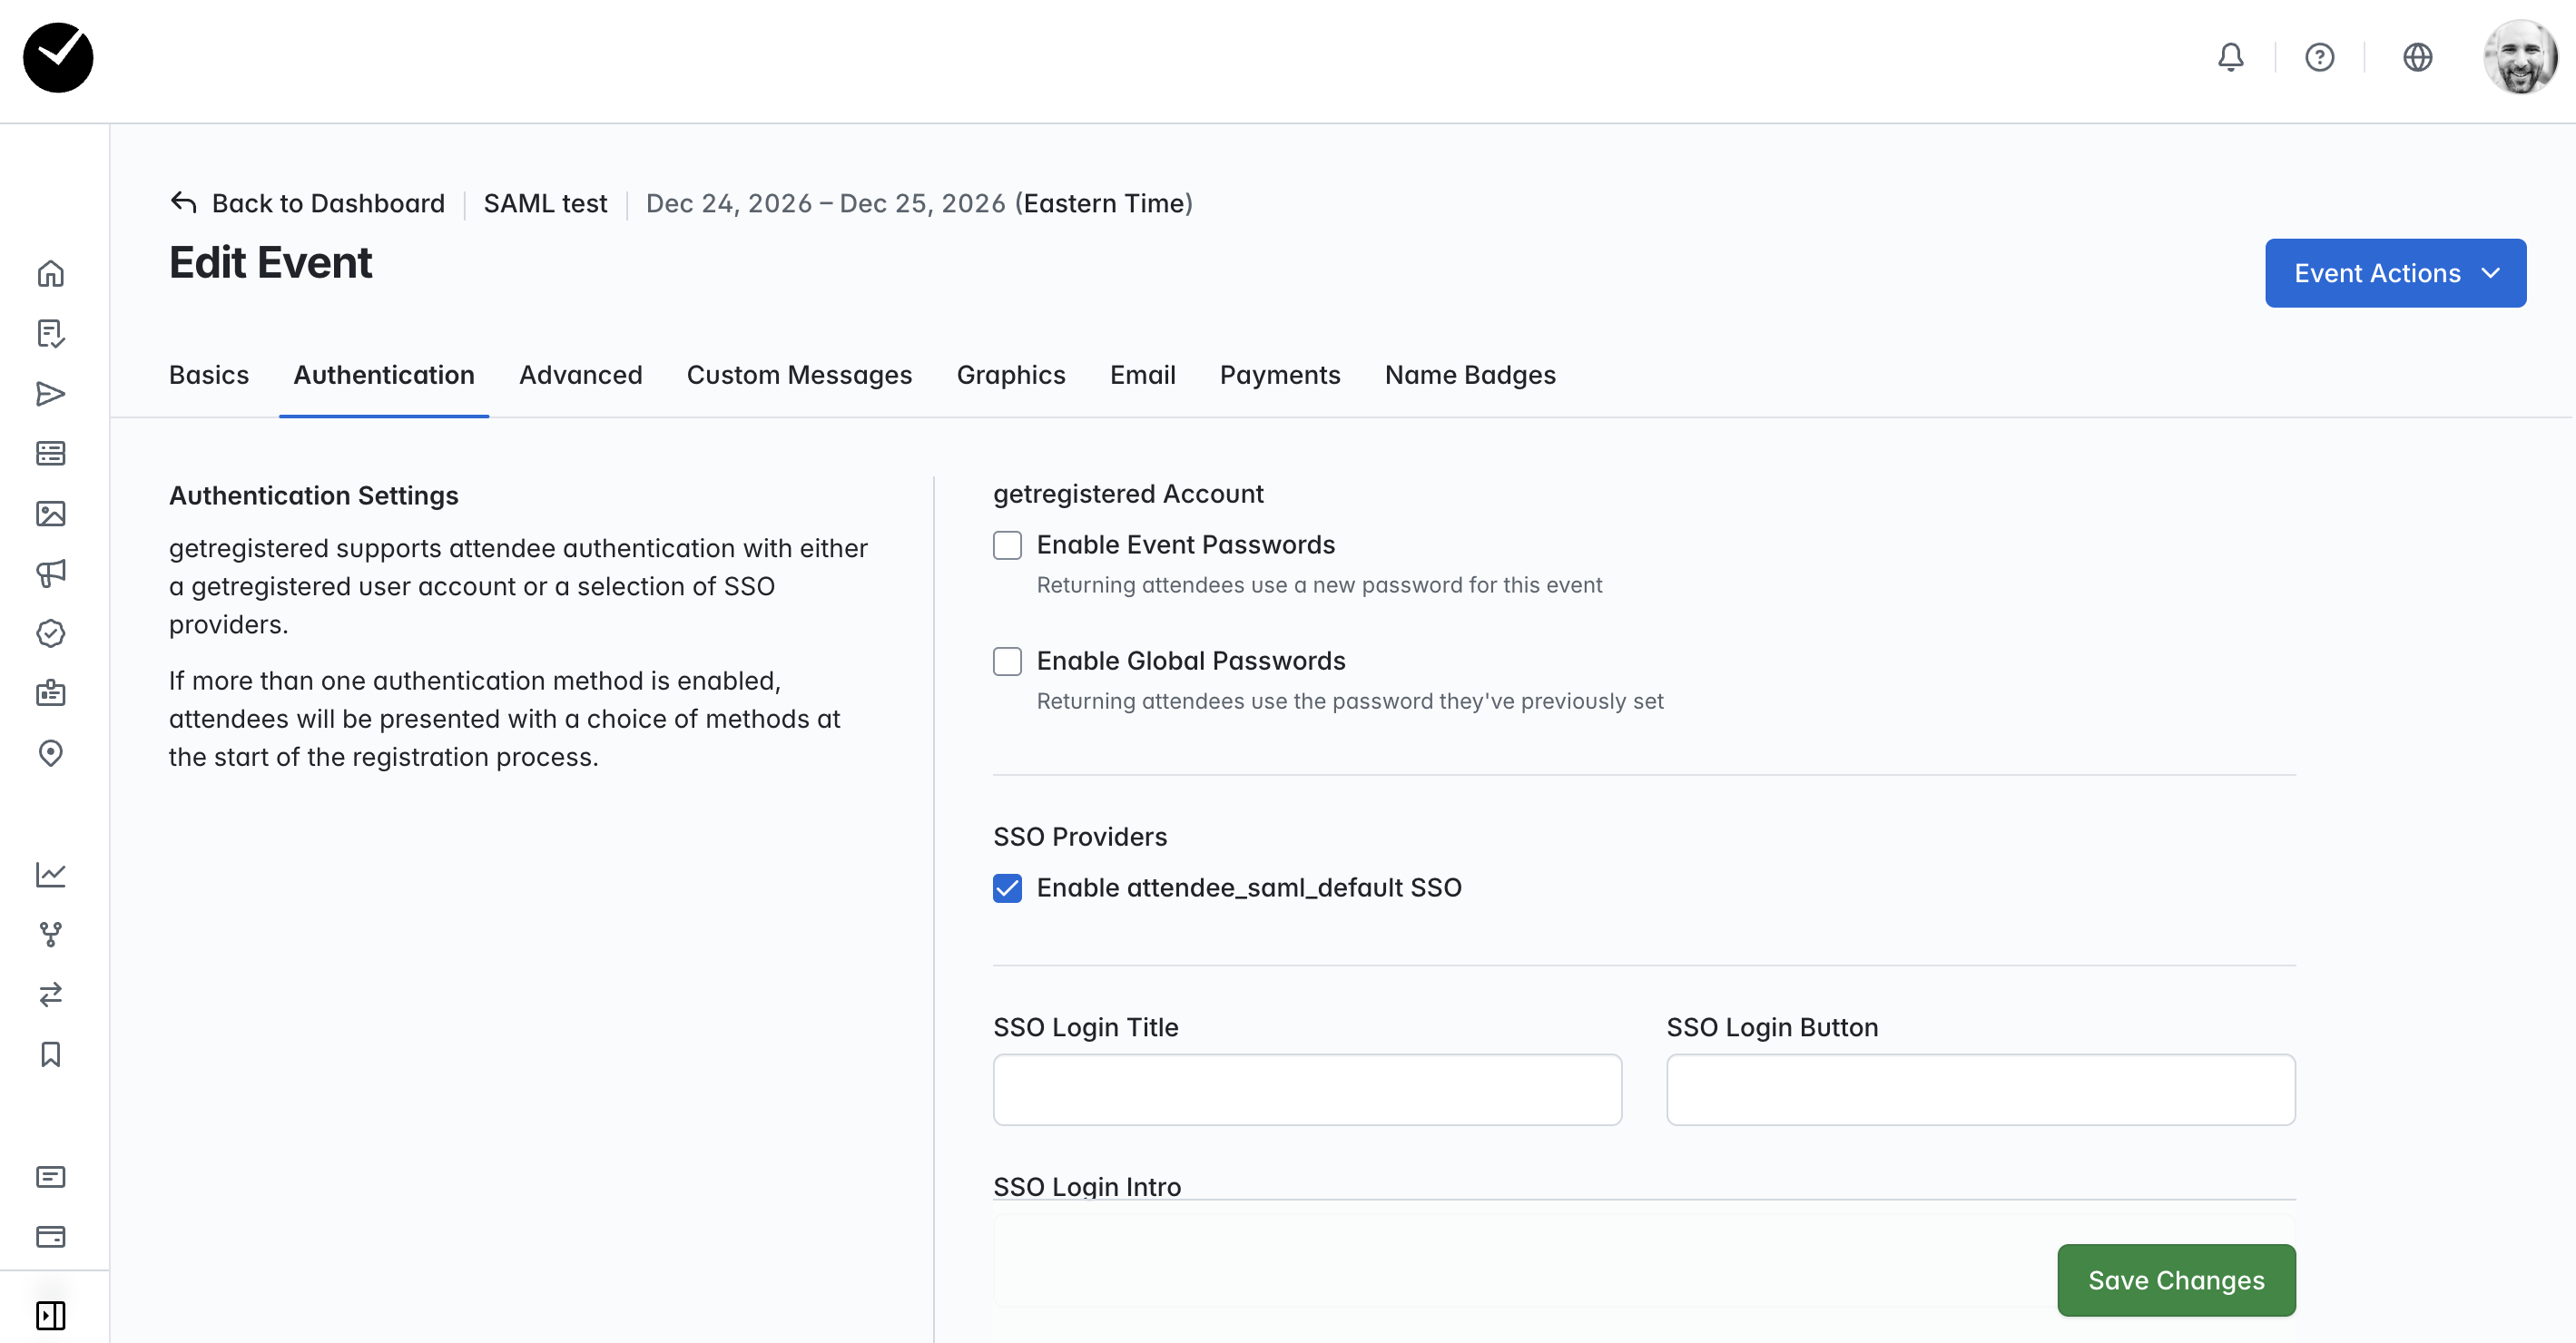This screenshot has width=2576, height=1343.
Task: Select the Authentication tab
Action: [384, 375]
